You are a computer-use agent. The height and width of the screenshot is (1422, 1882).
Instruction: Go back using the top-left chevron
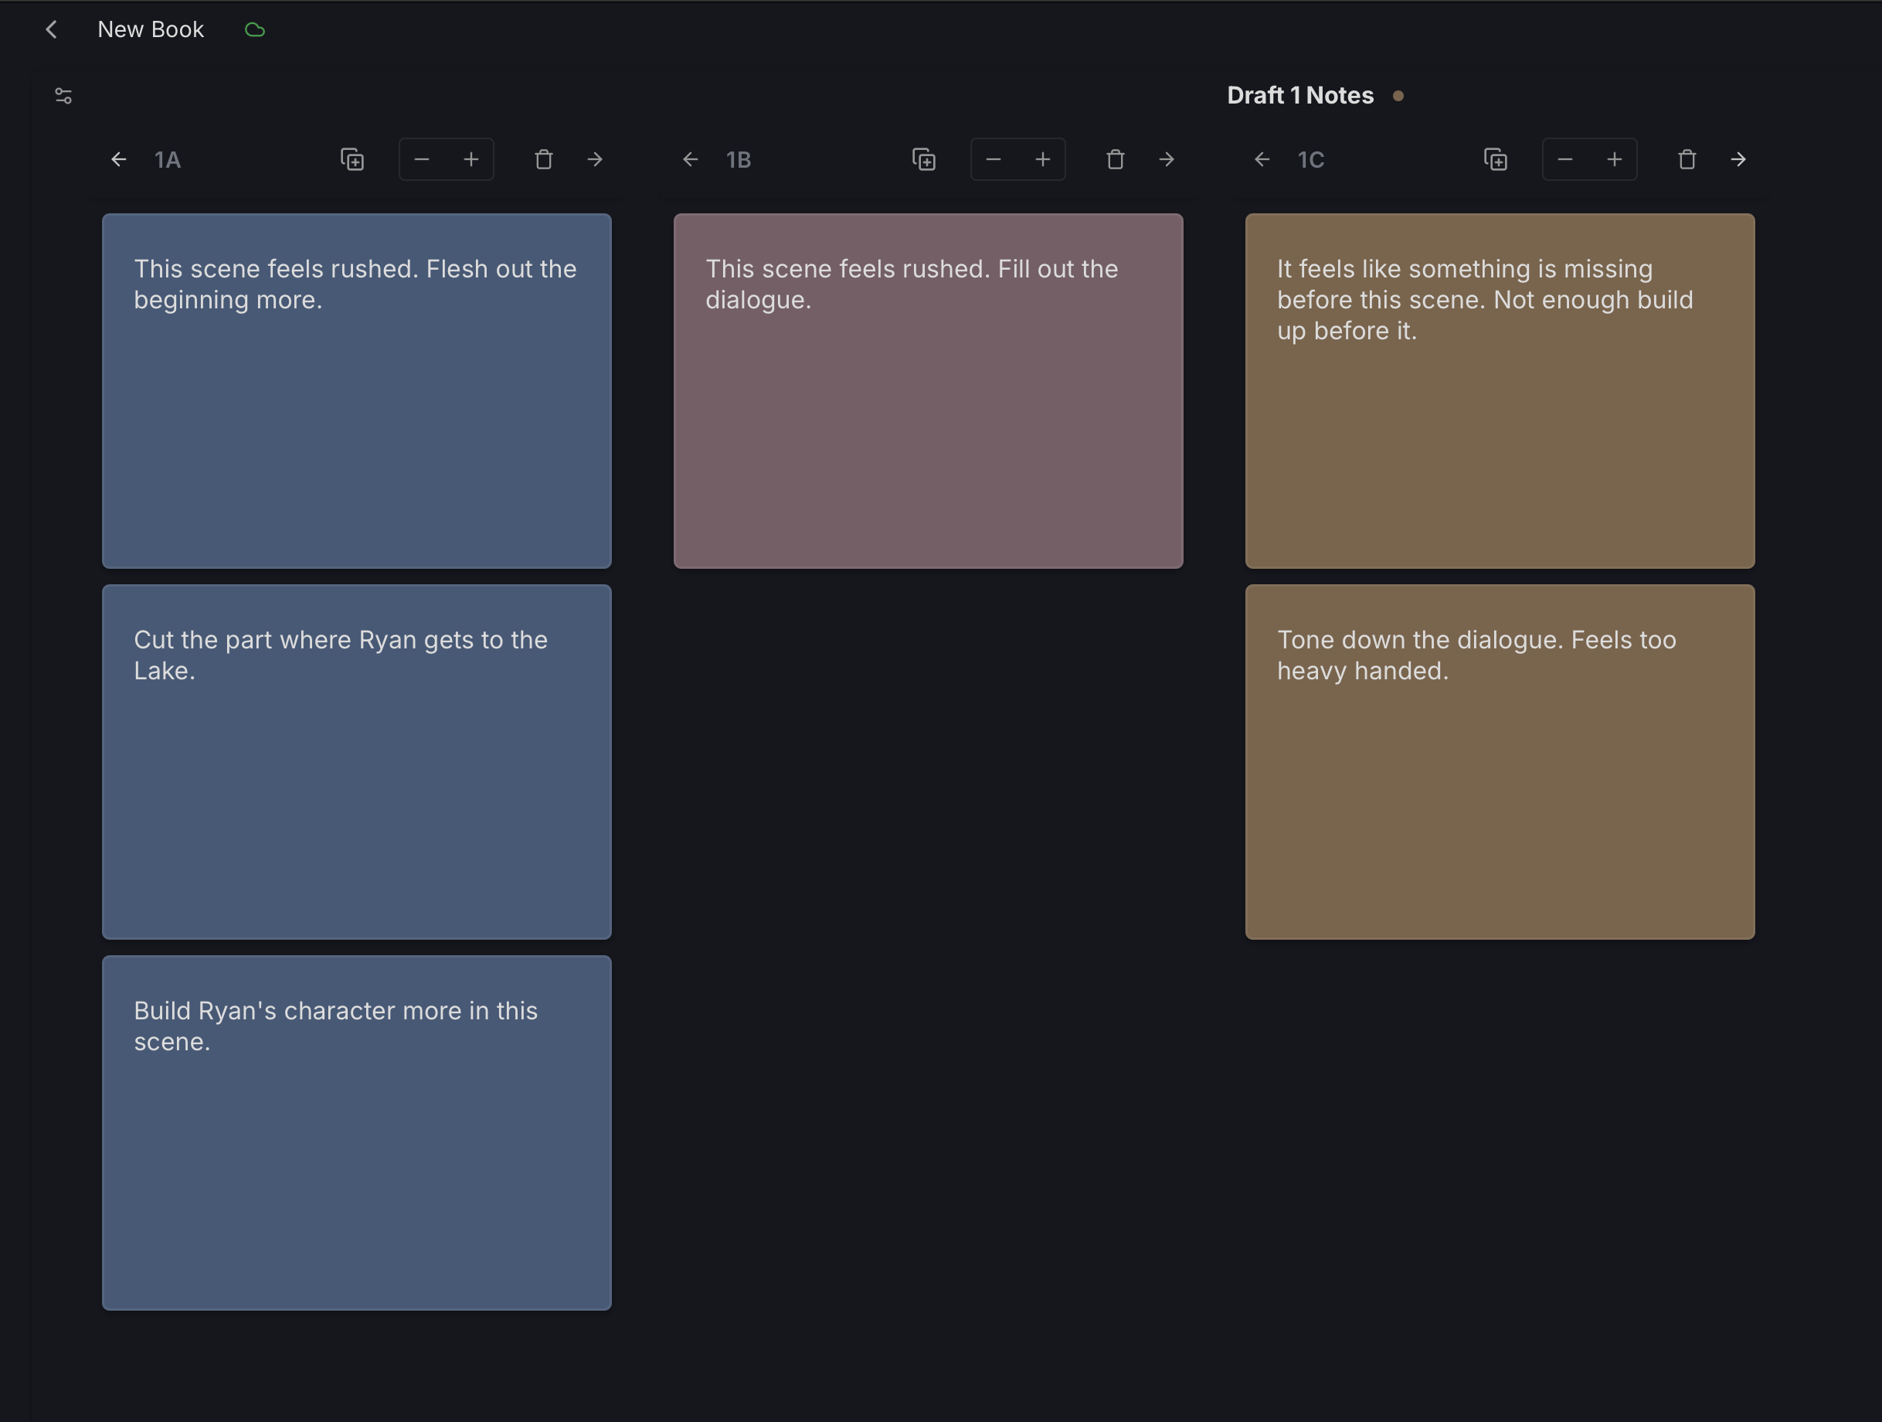pyautogui.click(x=52, y=30)
